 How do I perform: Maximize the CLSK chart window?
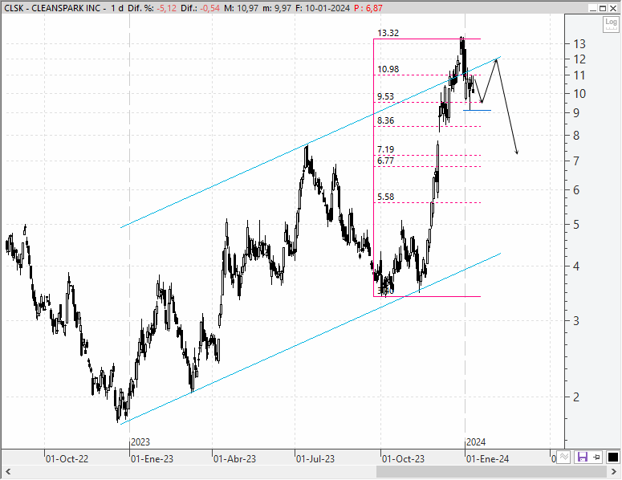pyautogui.click(x=603, y=8)
